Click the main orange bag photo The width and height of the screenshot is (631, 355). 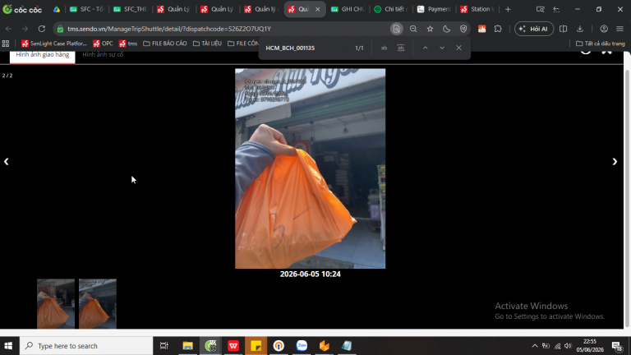pos(310,168)
